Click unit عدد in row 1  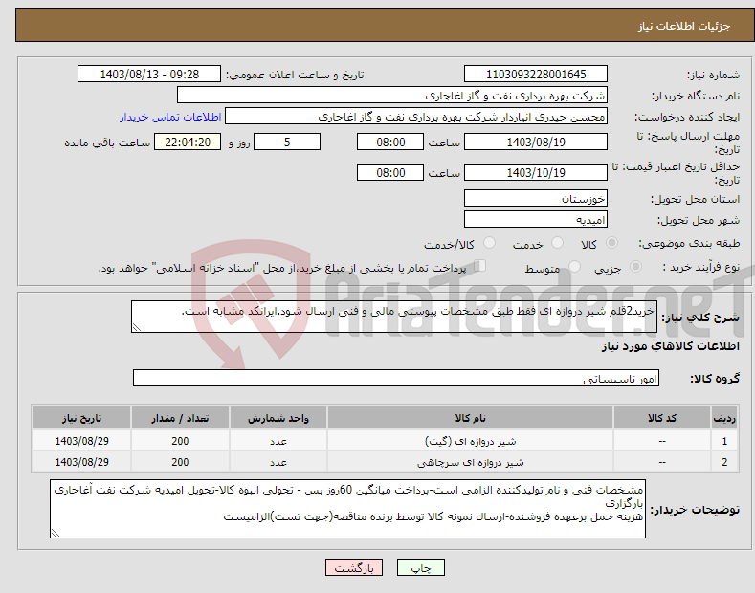tap(278, 441)
